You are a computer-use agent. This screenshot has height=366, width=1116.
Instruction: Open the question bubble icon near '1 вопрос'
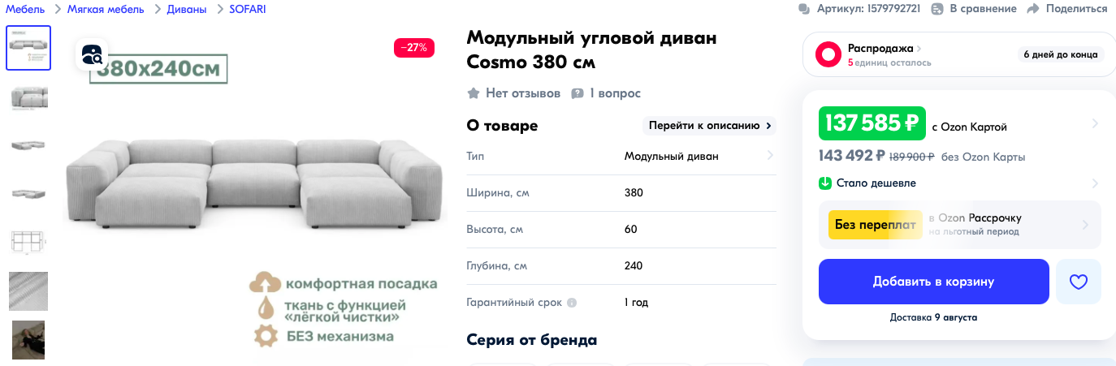pyautogui.click(x=577, y=93)
